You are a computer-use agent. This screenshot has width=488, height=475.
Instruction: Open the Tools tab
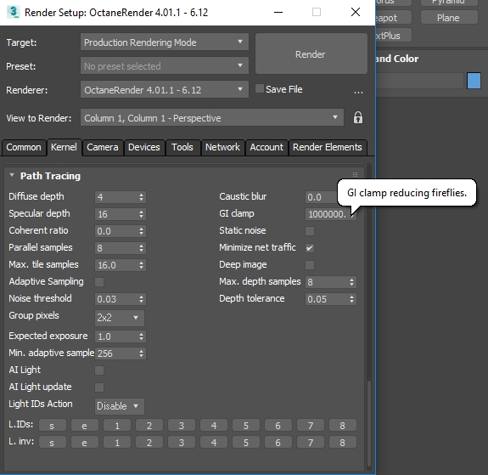[182, 147]
